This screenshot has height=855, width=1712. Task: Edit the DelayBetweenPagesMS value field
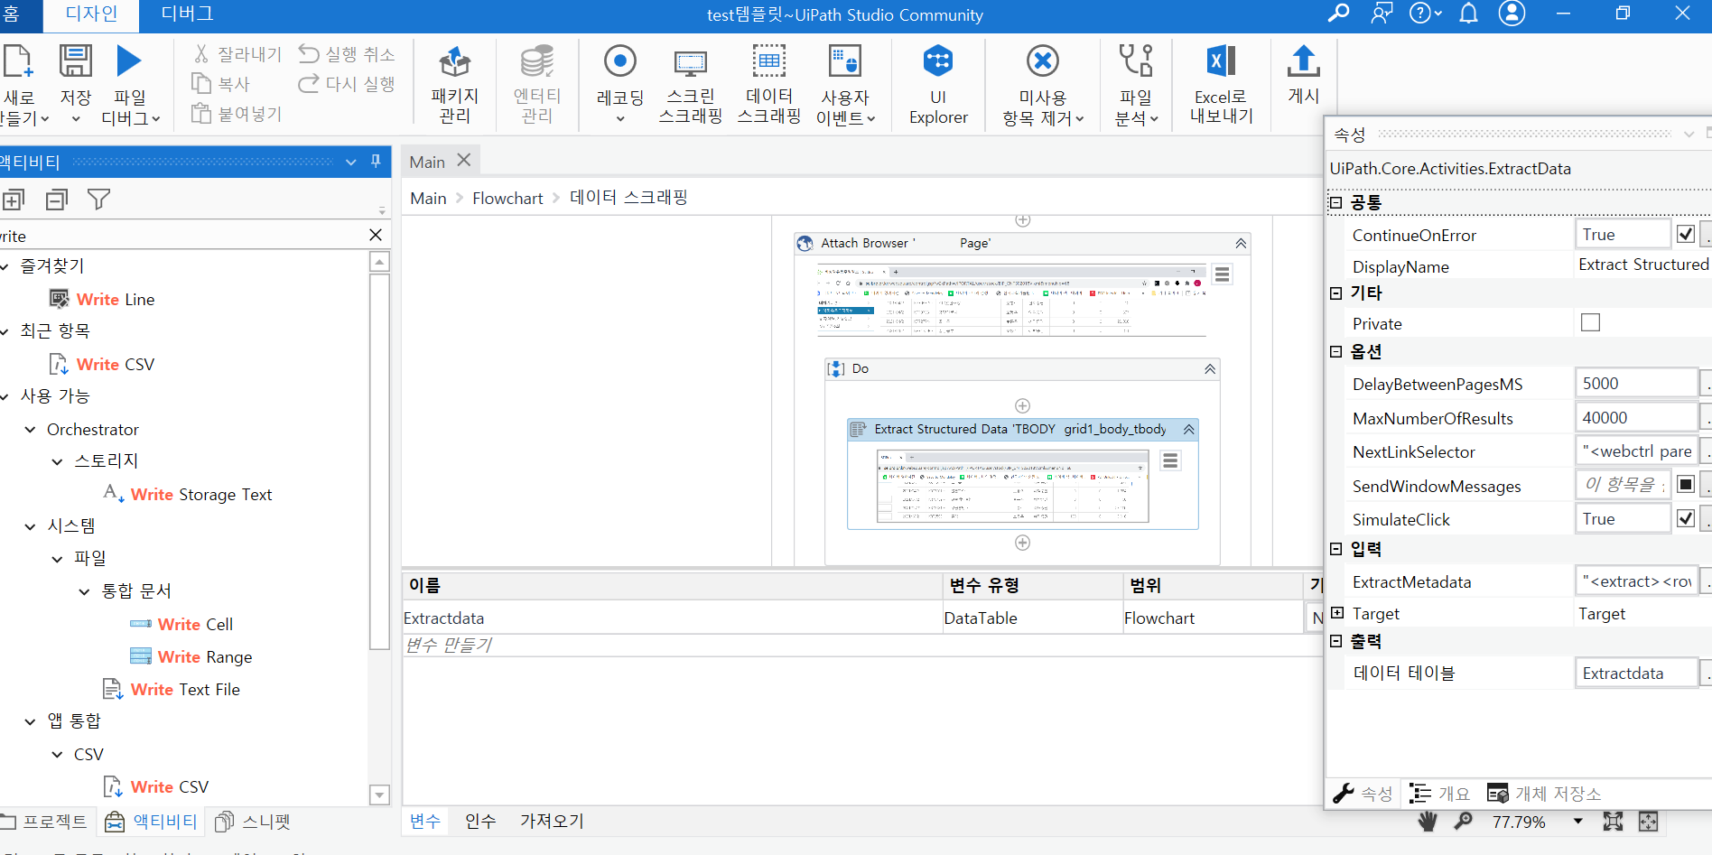pyautogui.click(x=1635, y=383)
